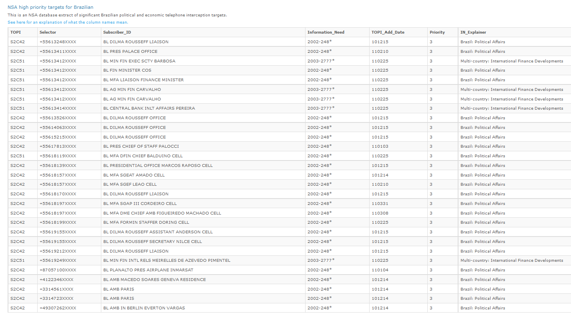Click 'BL MFA DME CHIEF AMB FIGUEIREDO MACHADO CELL'

coord(203,213)
